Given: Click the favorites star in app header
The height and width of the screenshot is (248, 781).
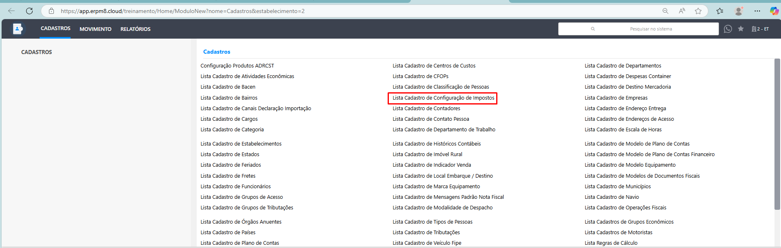Looking at the screenshot, I should click(x=741, y=29).
